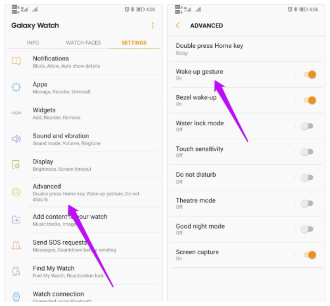The height and width of the screenshot is (306, 330).
Task: Enable Water lock mode switch
Action: coord(307,126)
